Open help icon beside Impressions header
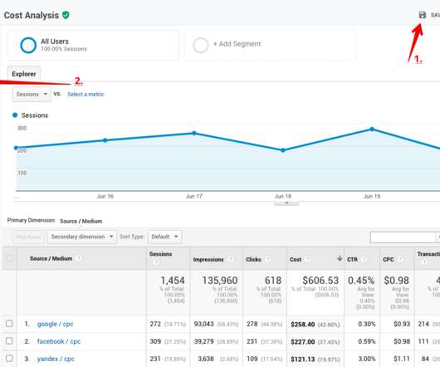Viewport: 440px width, 367px height. pos(231,259)
